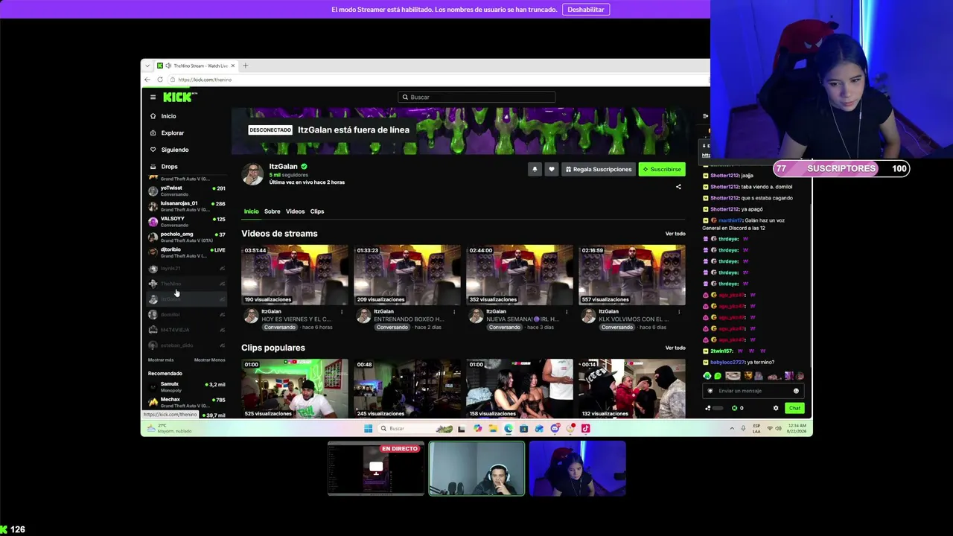Open VALSOYY channel in sidebar
Image resolution: width=953 pixels, height=536 pixels.
[x=186, y=222]
